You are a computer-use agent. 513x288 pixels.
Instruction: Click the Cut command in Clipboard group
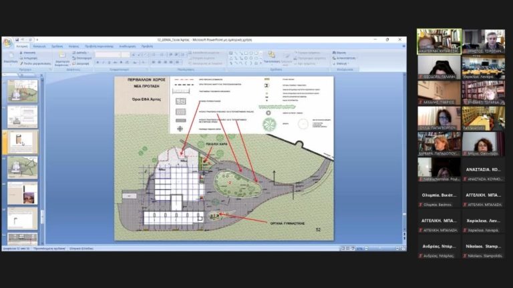click(27, 52)
